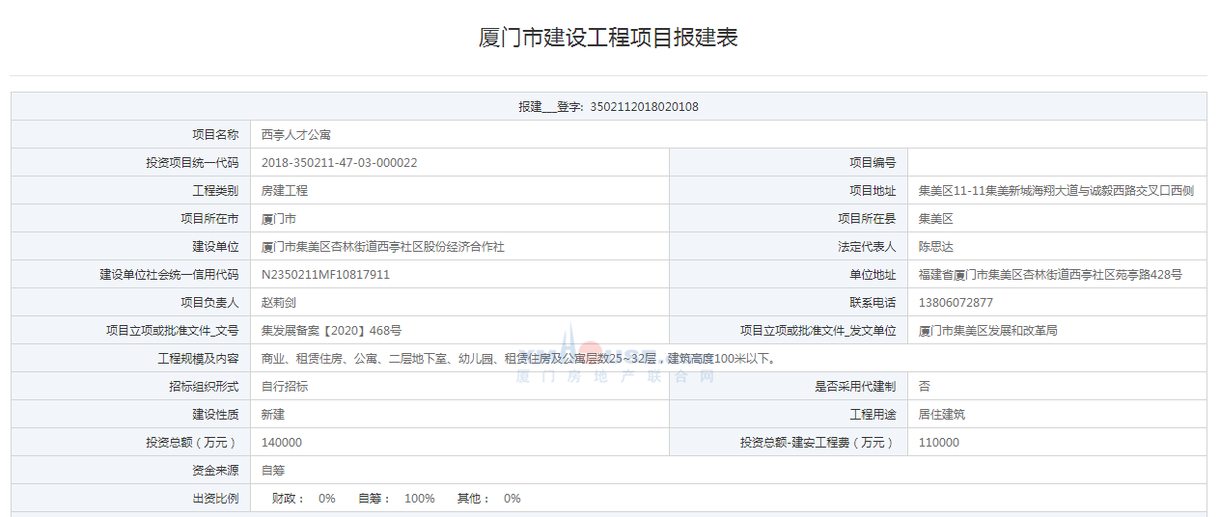Screen dimensions: 1220x517
Task: Select construction cost value 110000
Action: coord(938,443)
